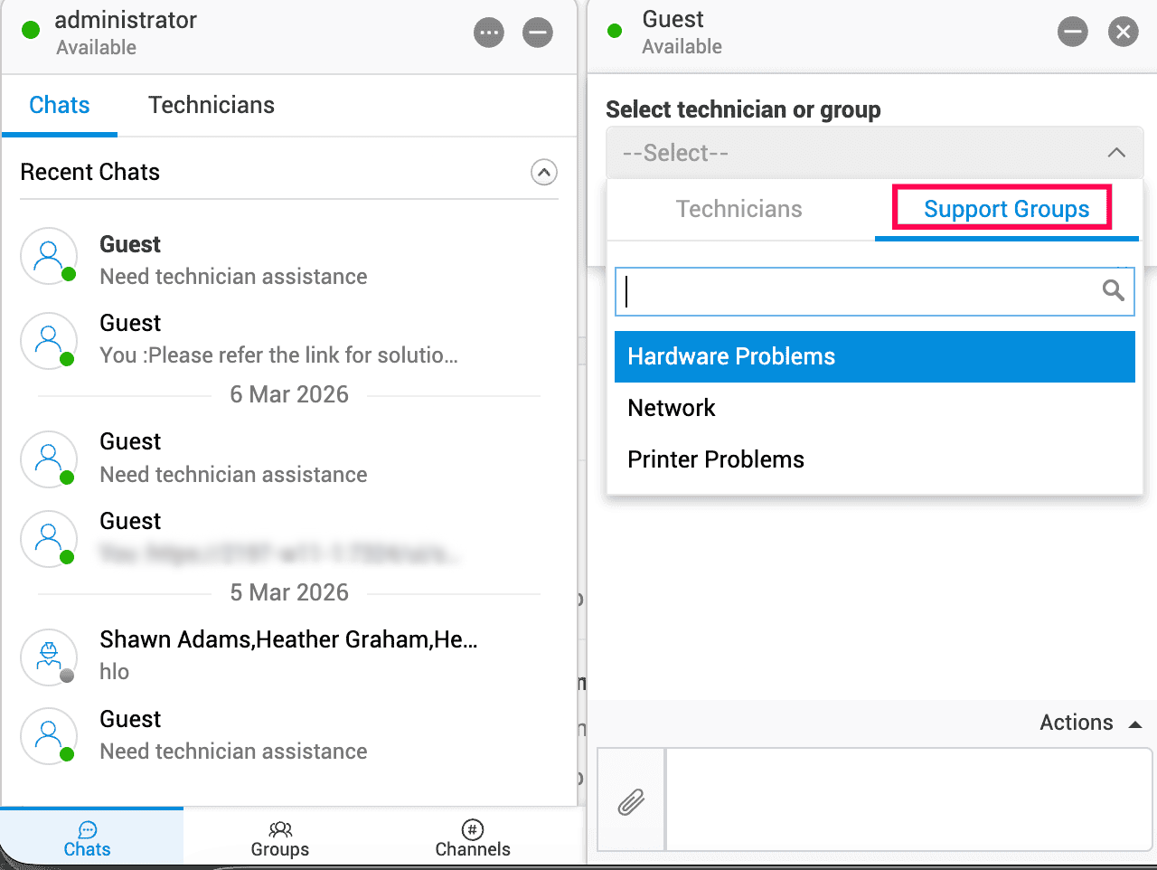
Task: Click the search magnifier icon in the dropdown
Action: pos(1114,290)
